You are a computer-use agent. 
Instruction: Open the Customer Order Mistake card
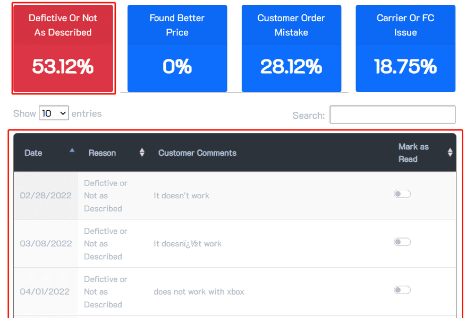pos(291,49)
